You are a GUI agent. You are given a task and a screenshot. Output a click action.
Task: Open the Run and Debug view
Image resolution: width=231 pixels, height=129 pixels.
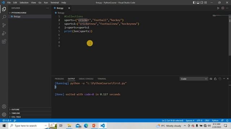[x=4, y=33]
